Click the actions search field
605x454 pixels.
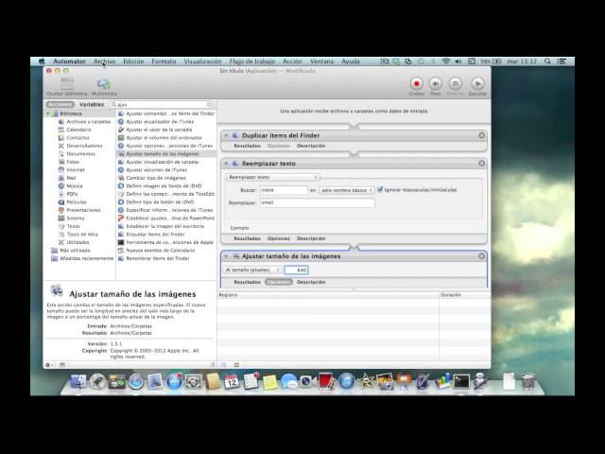click(162, 105)
